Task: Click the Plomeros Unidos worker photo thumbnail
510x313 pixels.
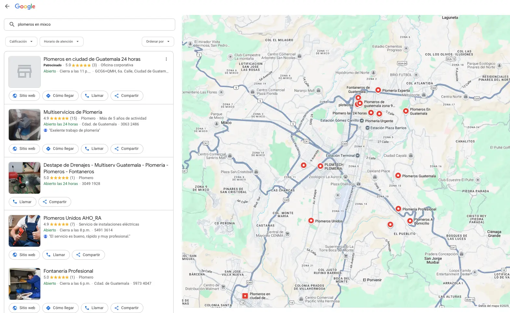Action: (24, 231)
